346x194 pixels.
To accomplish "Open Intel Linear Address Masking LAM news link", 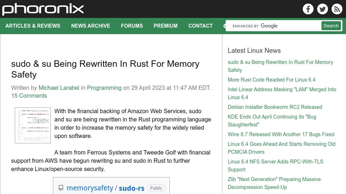I will (x=282, y=93).
